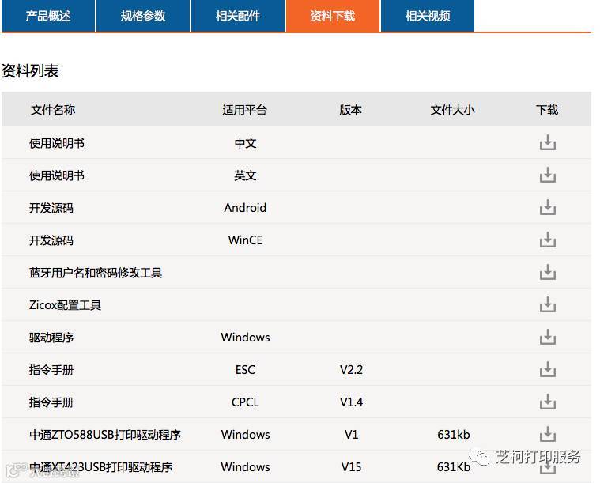600x483 pixels.
Task: Go to the 相关视频 tab
Action: (x=428, y=16)
